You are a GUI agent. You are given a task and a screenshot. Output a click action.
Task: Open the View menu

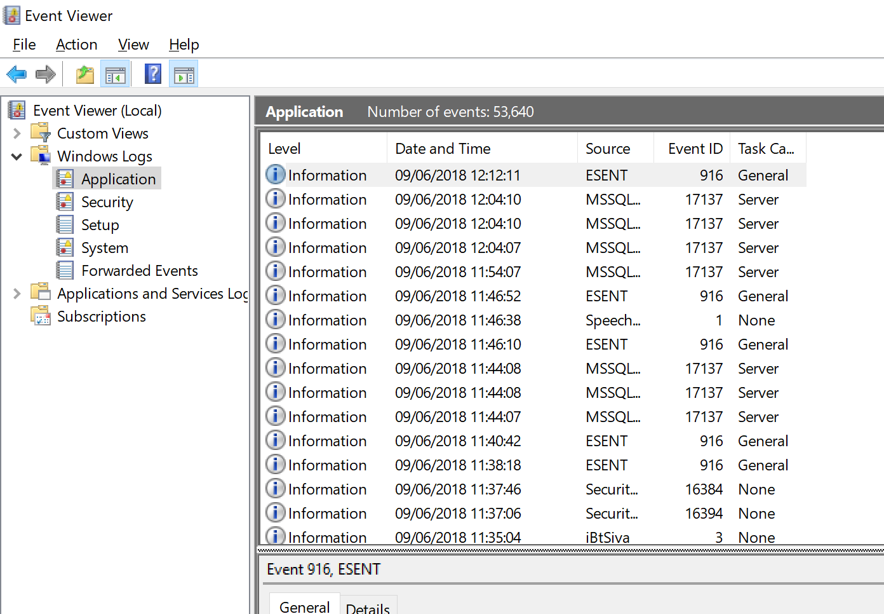(x=133, y=44)
